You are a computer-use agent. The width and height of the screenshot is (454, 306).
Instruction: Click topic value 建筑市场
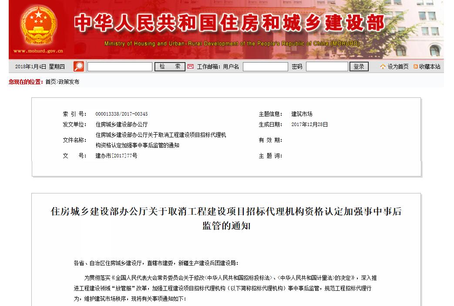pyautogui.click(x=302, y=114)
